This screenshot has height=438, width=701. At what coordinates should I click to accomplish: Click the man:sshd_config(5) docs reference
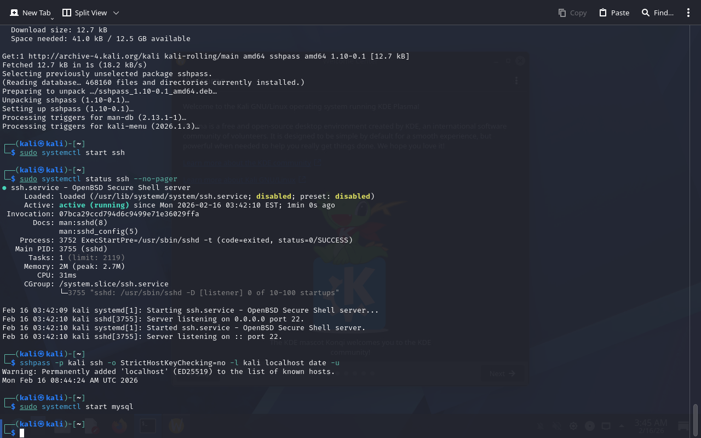[x=99, y=232]
